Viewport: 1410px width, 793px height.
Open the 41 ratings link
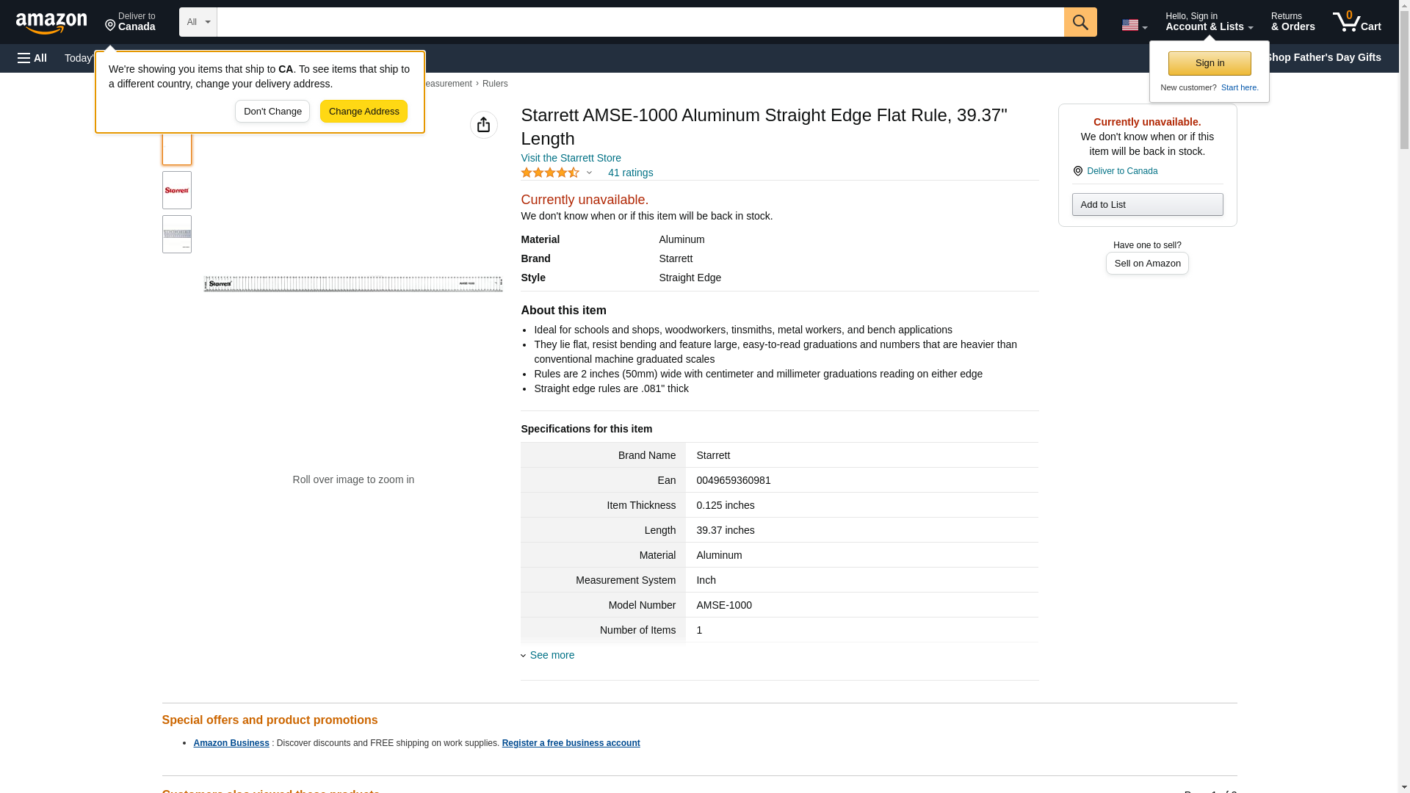click(x=630, y=173)
